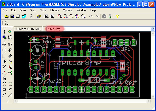Select the Rotate tool
The width and height of the screenshot is (156, 111).
point(10,50)
